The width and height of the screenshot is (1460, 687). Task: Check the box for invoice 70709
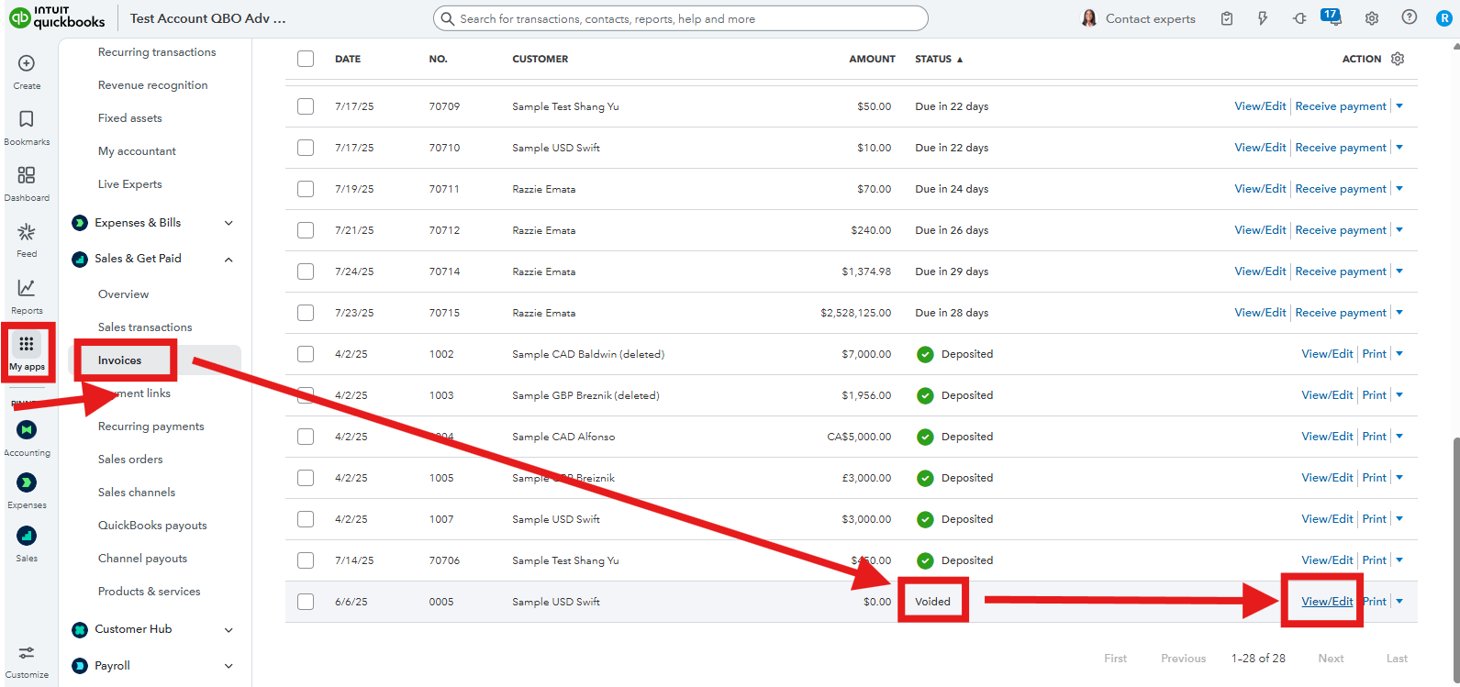coord(306,106)
